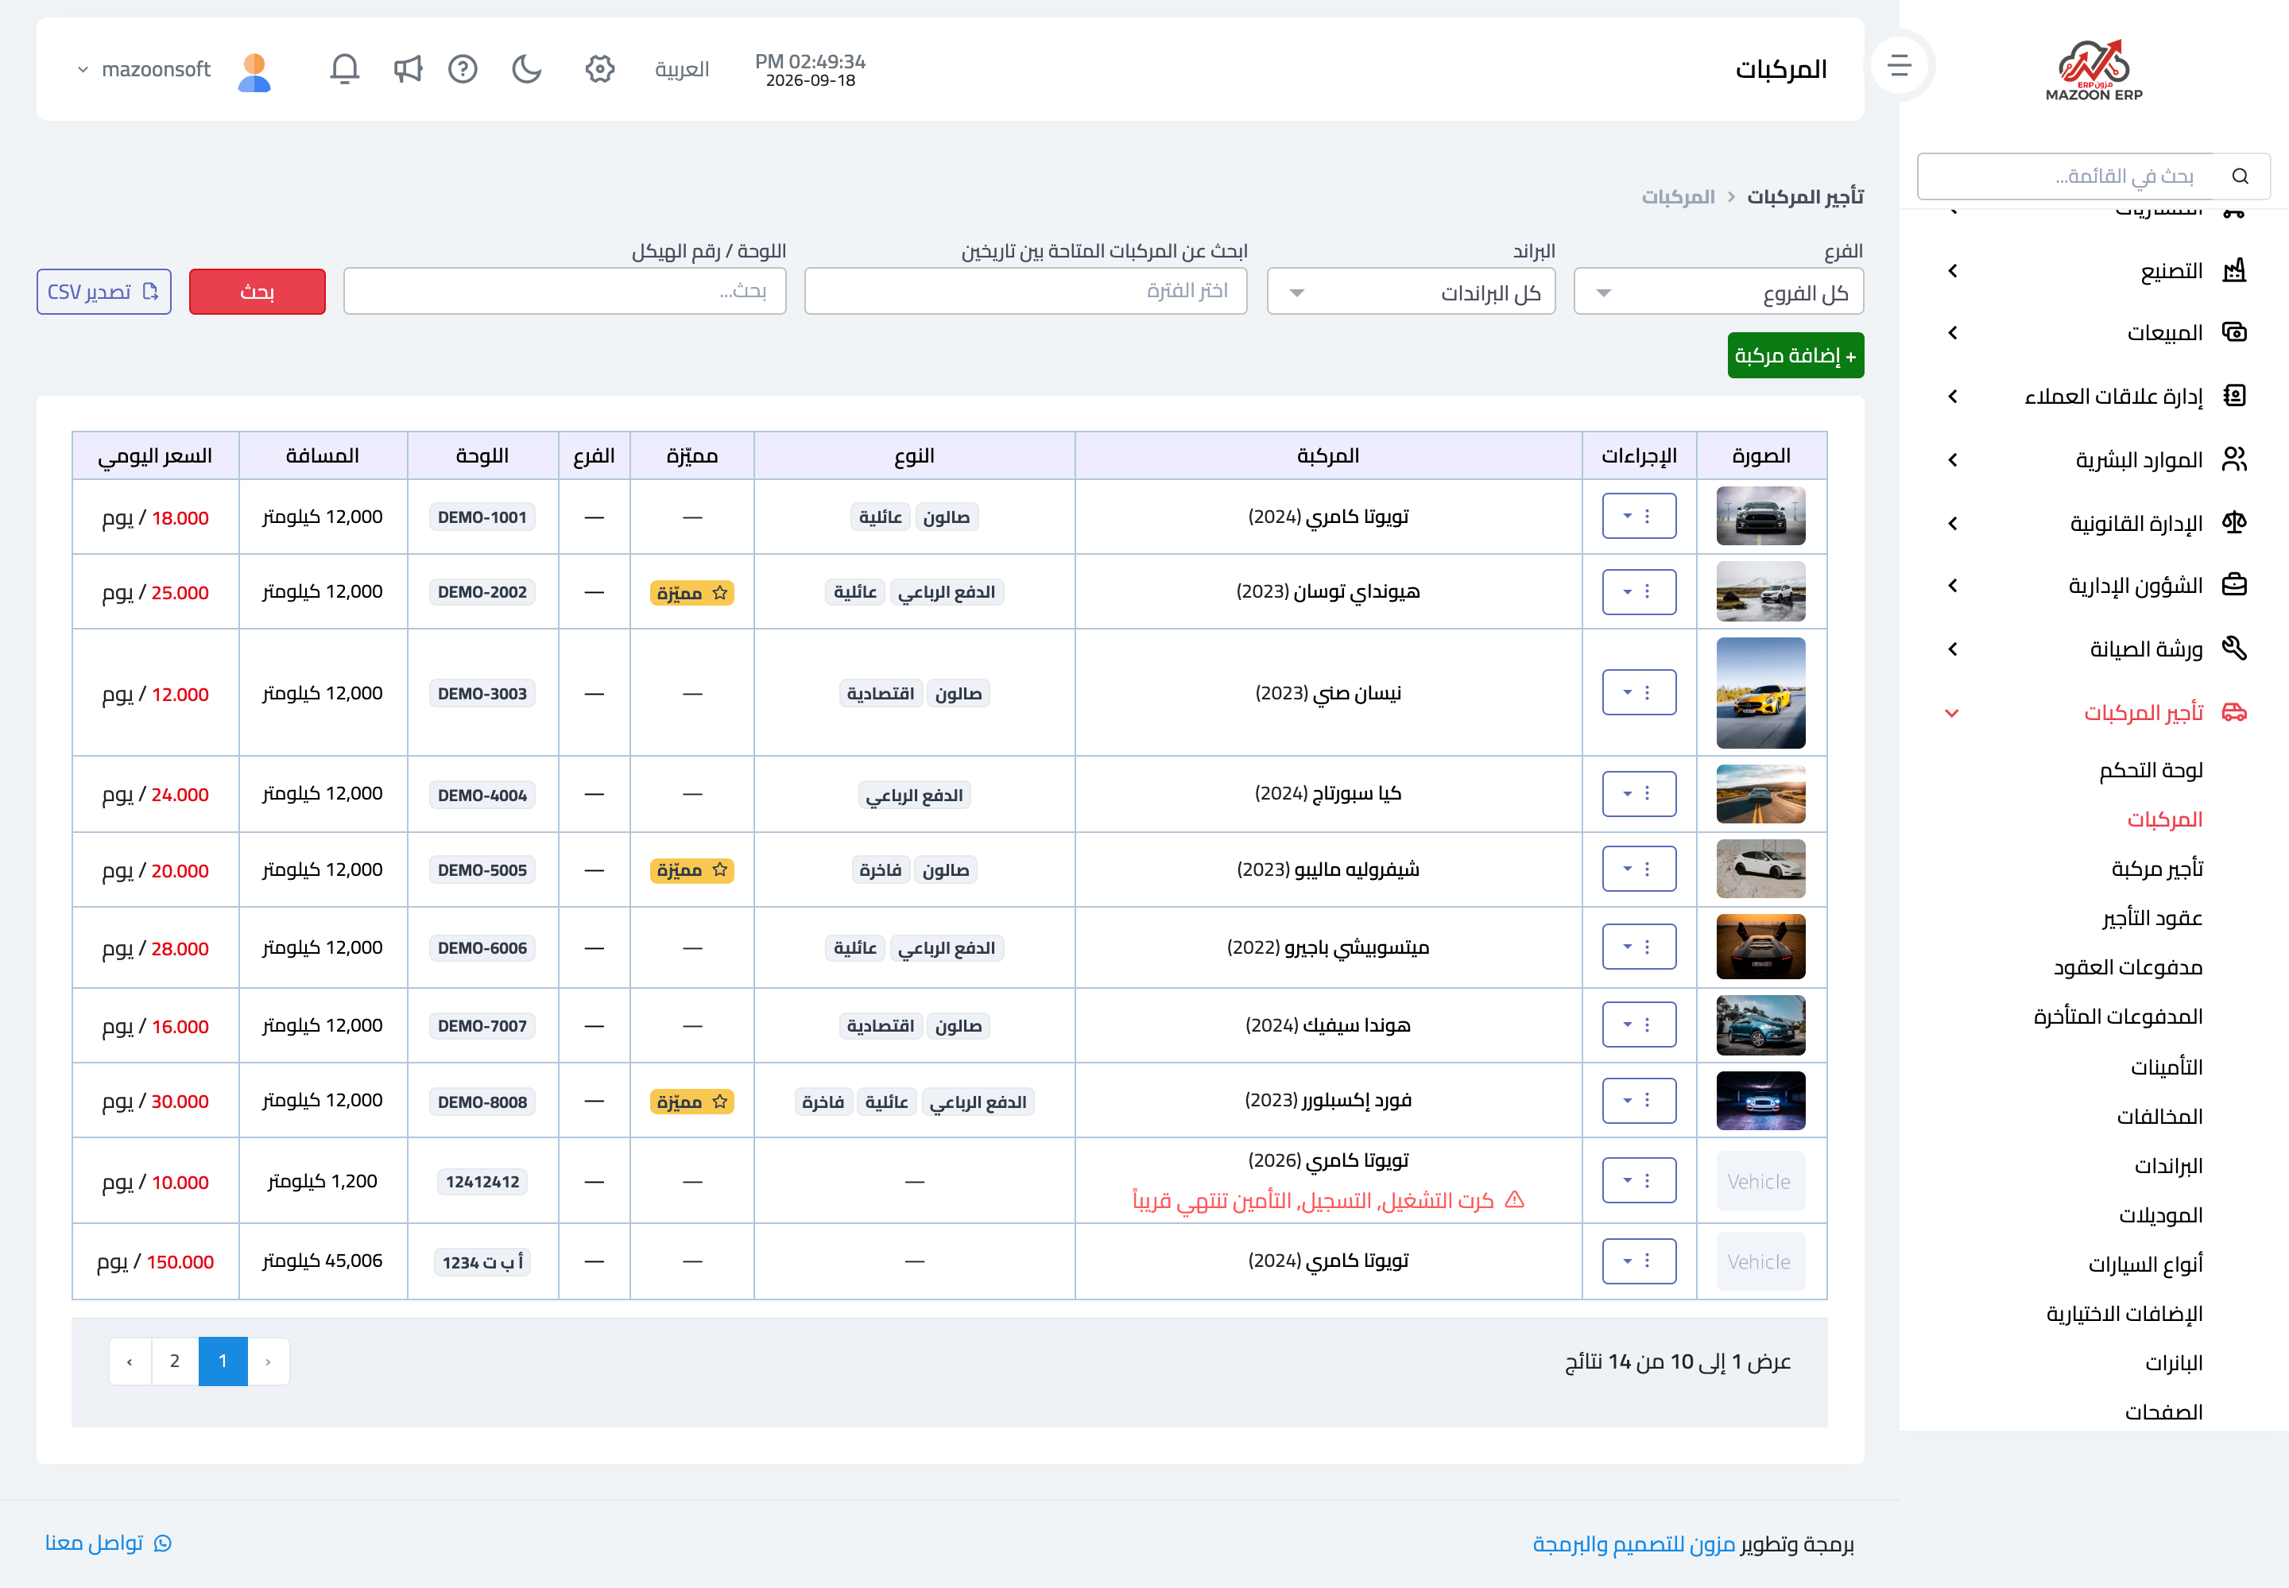The width and height of the screenshot is (2289, 1588).
Task: Click the السعر اليومي column header
Action: point(155,455)
